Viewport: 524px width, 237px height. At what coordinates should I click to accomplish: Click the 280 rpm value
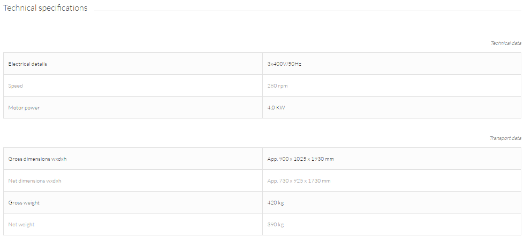tap(277, 85)
